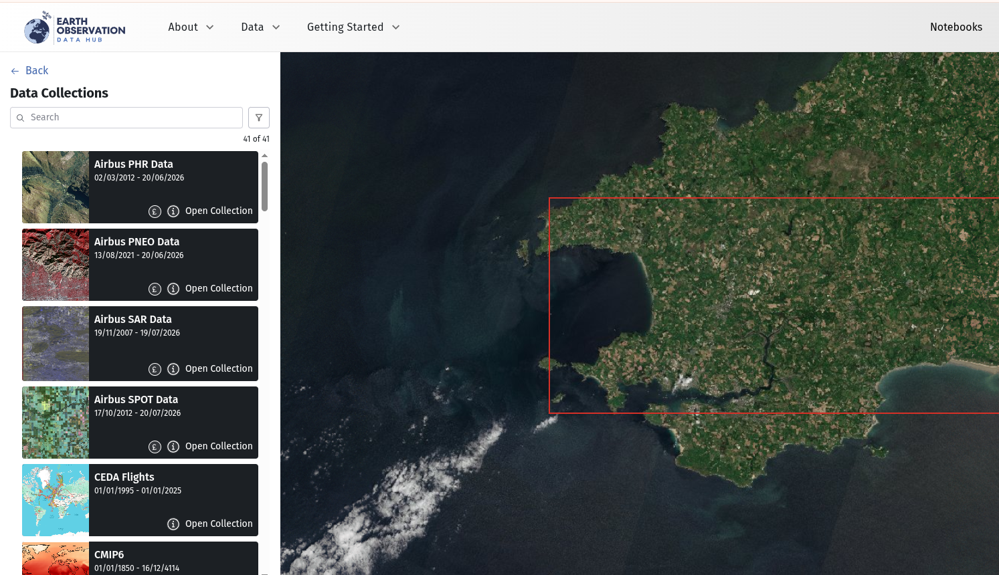999x575 pixels.
Task: Click the Earth Observation Data Hub logo
Action: tap(74, 27)
